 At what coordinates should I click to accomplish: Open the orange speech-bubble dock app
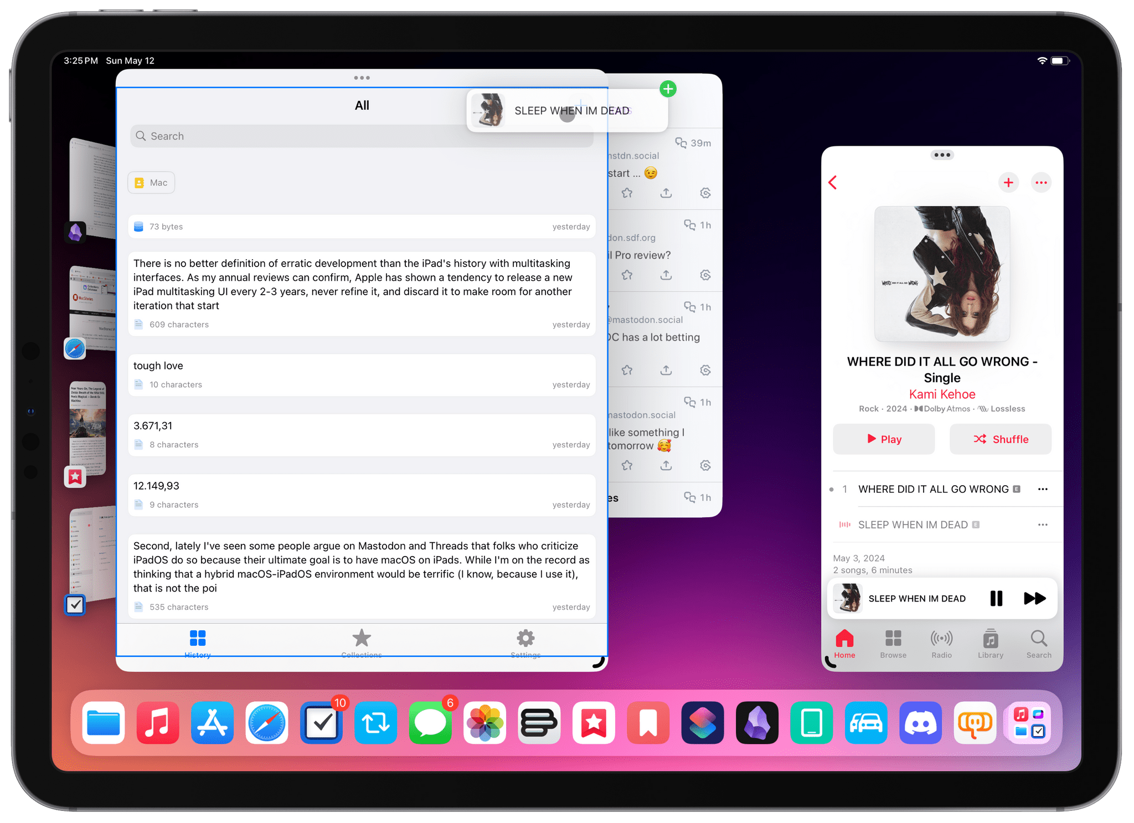tap(975, 723)
